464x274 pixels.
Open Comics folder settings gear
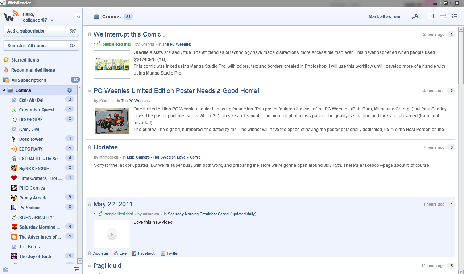tap(70, 90)
